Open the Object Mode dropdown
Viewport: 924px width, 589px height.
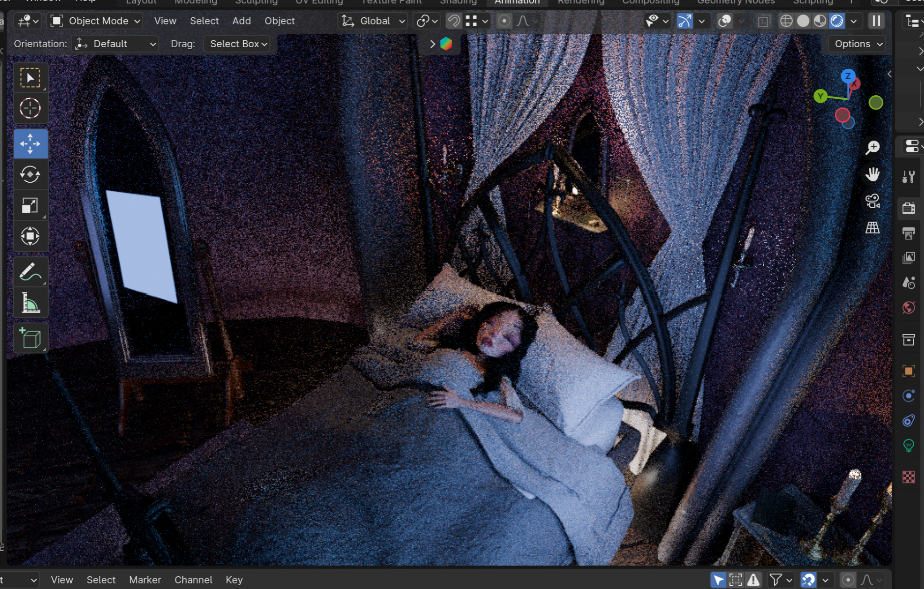pyautogui.click(x=96, y=21)
